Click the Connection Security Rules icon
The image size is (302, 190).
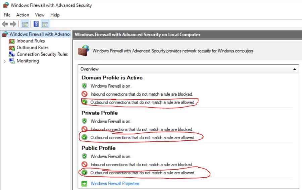12,54
